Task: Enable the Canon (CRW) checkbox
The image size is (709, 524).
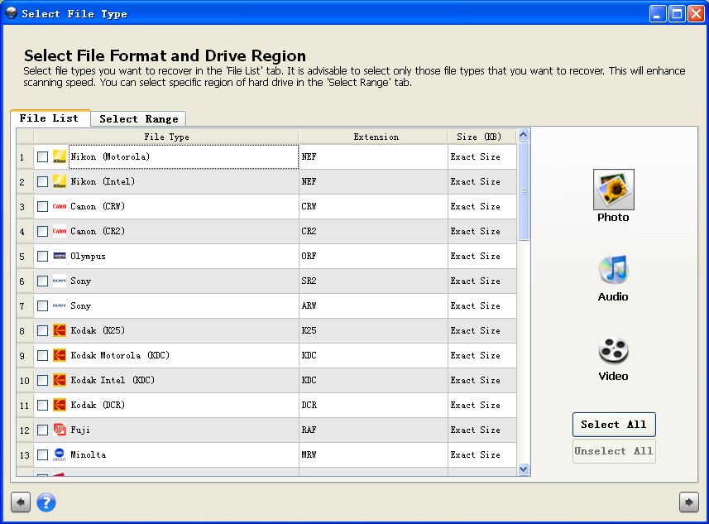Action: point(42,207)
